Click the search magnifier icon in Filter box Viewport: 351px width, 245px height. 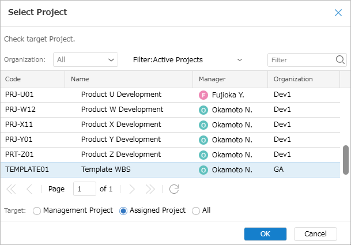[340, 60]
